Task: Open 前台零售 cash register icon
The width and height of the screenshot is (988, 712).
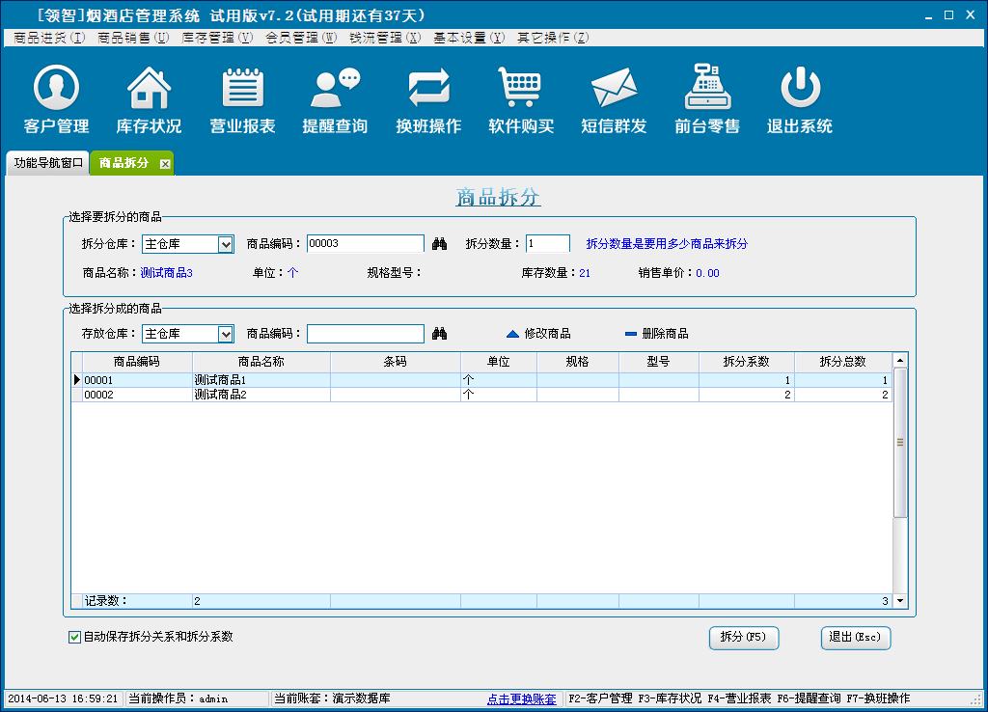Action: (x=707, y=89)
